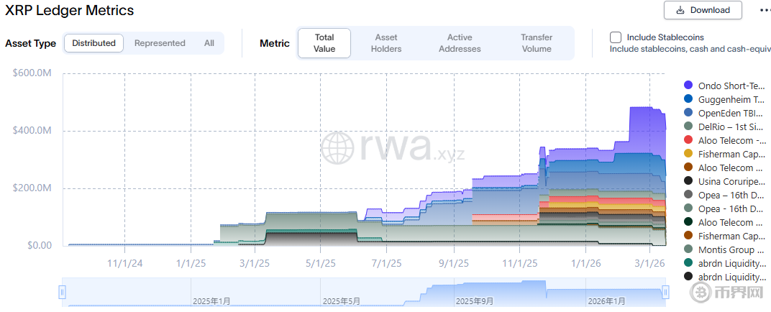Image resolution: width=771 pixels, height=312 pixels.
Task: Select the Total Value metric
Action: coord(324,43)
